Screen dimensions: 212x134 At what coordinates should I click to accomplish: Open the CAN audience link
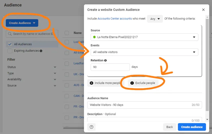pos(79,96)
